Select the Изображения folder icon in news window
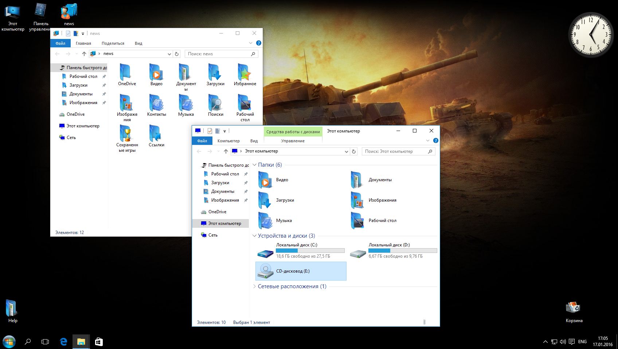618x349 pixels. (x=127, y=103)
